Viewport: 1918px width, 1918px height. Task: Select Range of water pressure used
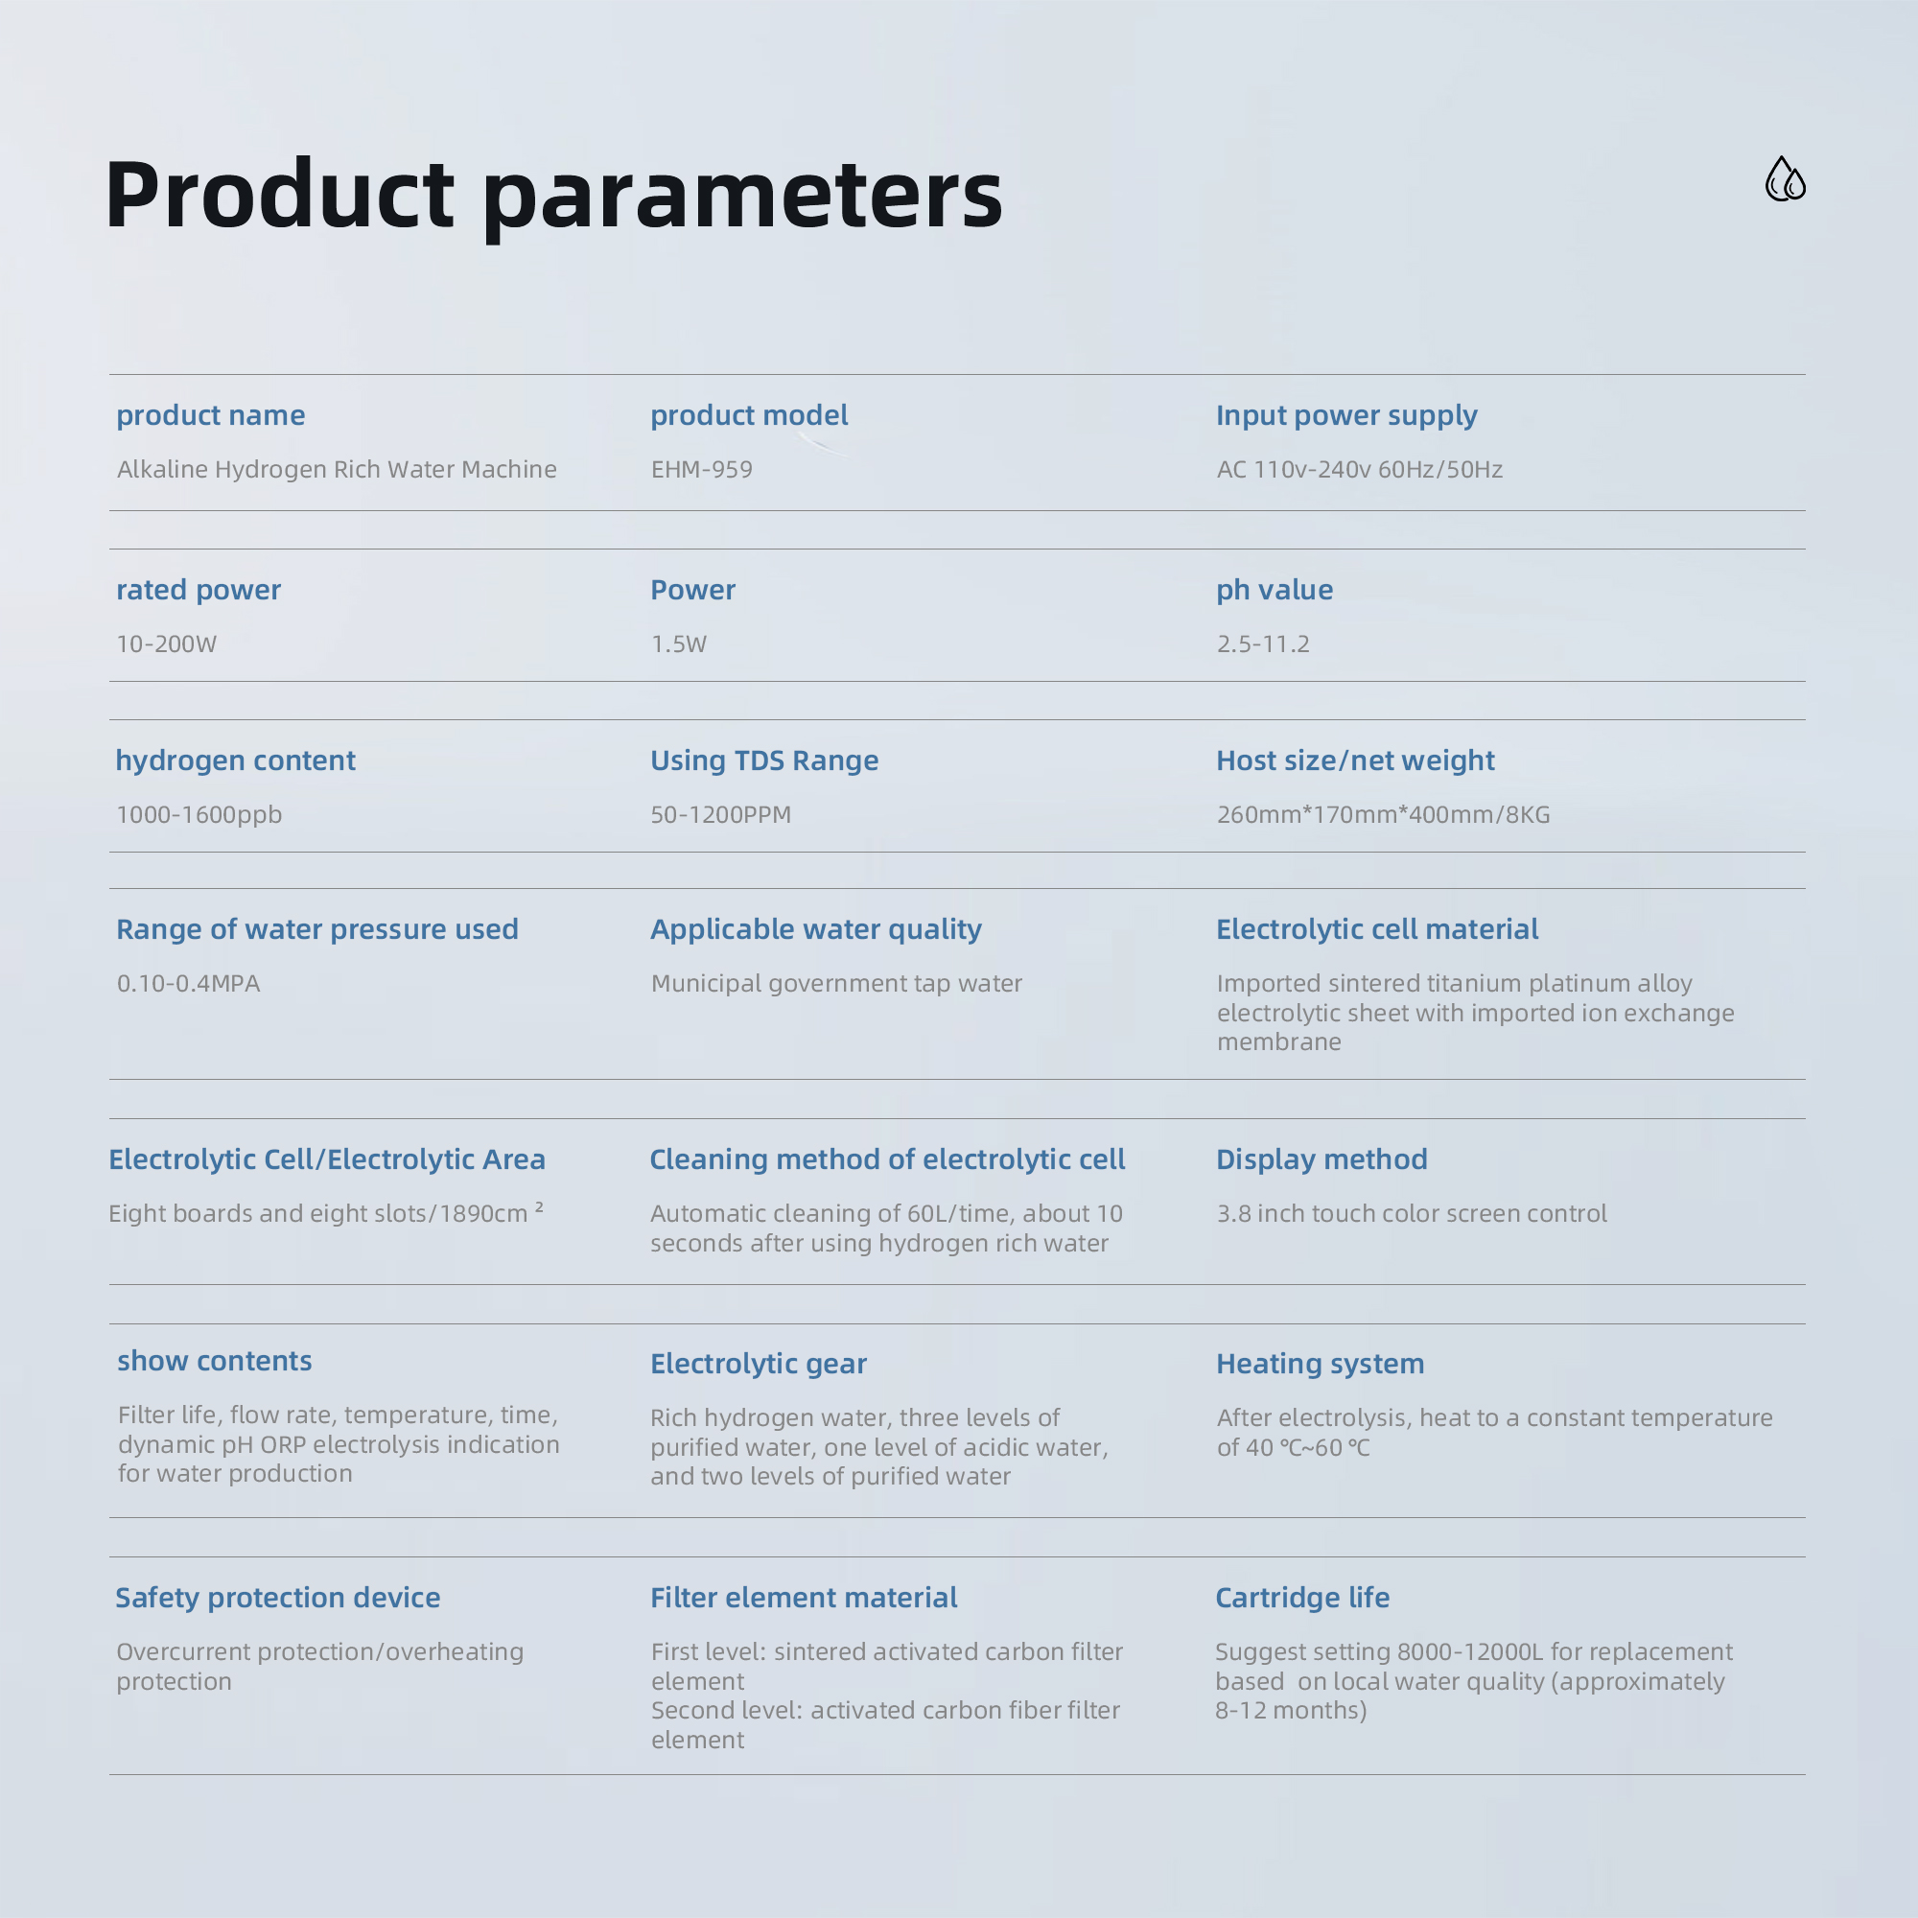coord(316,929)
